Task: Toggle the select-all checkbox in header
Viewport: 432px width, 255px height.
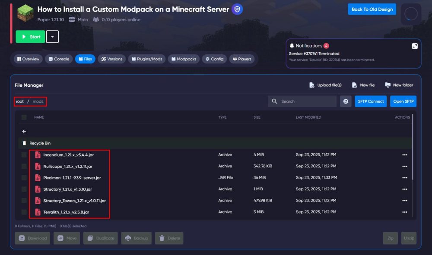Action: coord(24,117)
